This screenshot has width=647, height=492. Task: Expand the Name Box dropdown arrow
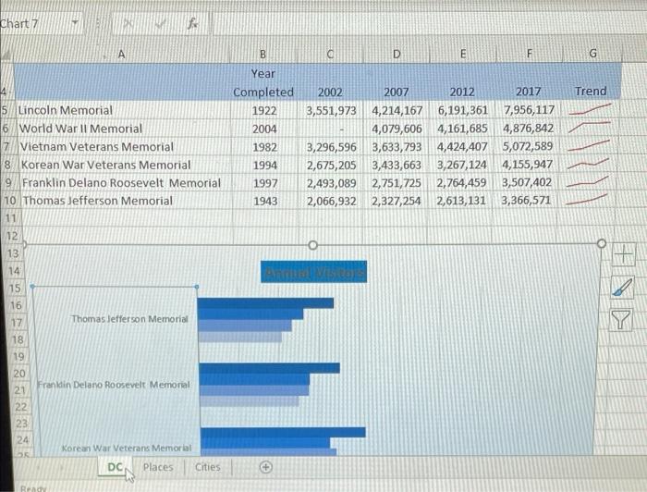click(75, 22)
